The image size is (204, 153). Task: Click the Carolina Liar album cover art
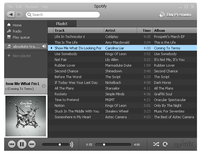click(26, 116)
